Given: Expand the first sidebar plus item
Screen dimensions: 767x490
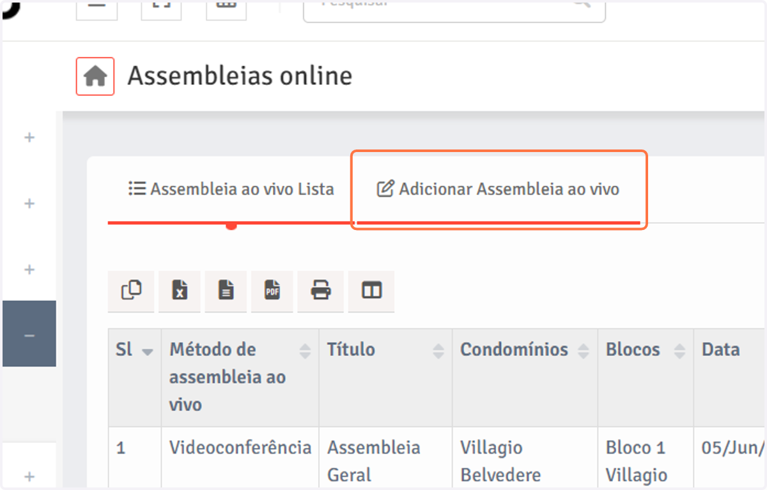Looking at the screenshot, I should 29,137.
